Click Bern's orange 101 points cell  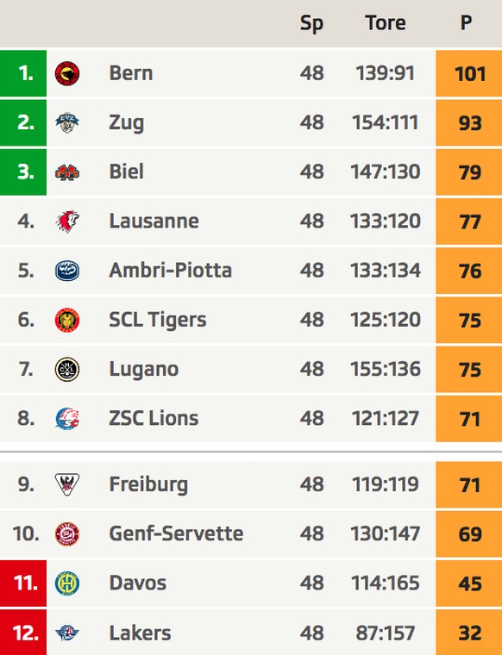point(469,73)
